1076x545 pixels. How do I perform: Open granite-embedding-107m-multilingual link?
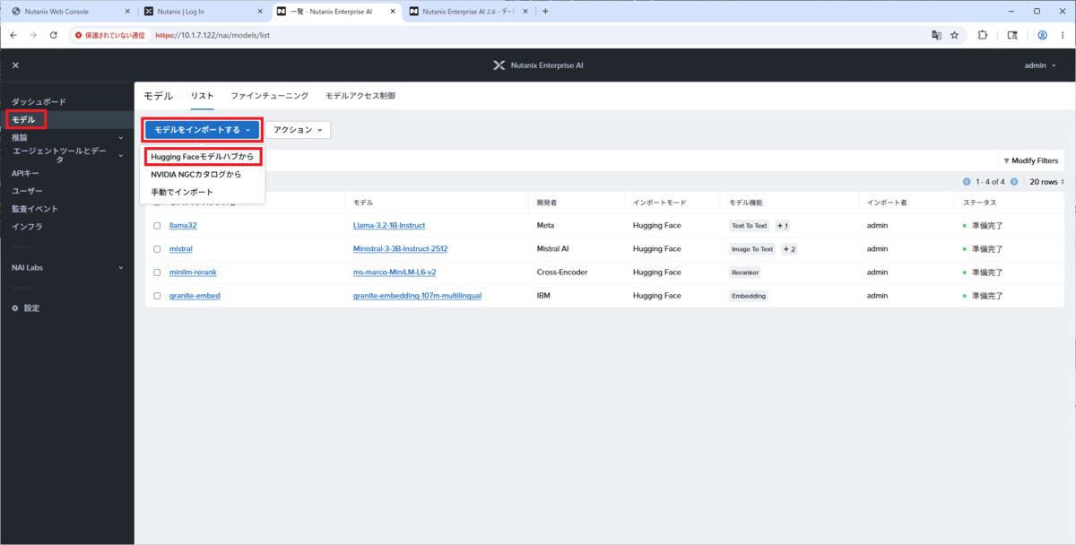pyautogui.click(x=418, y=296)
